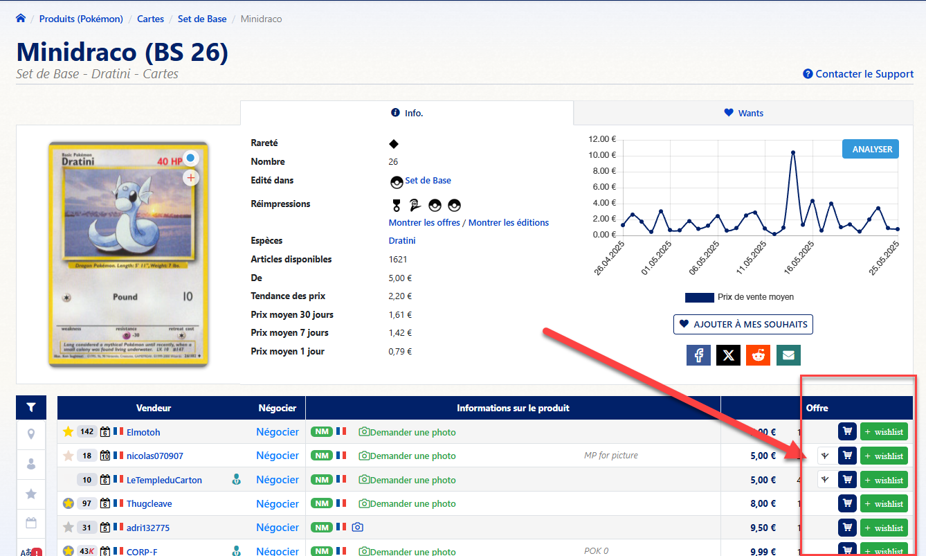Click the ANALYSER button on the chart
Screen dimensions: 926x556
pyautogui.click(x=870, y=149)
